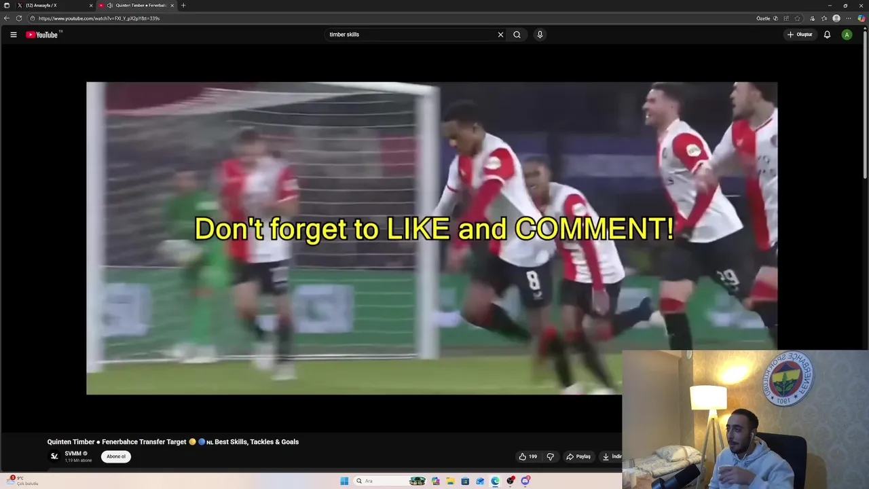Open File Explorer from the taskbar
Screen dimensions: 869x489
(450, 481)
